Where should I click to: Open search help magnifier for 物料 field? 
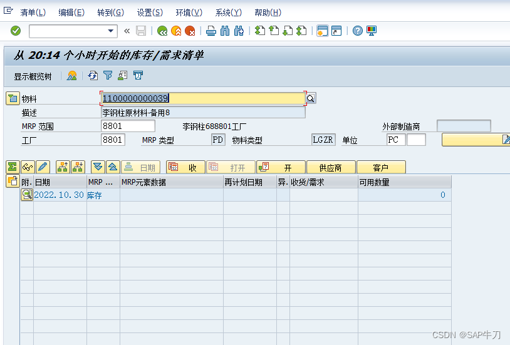pos(311,98)
